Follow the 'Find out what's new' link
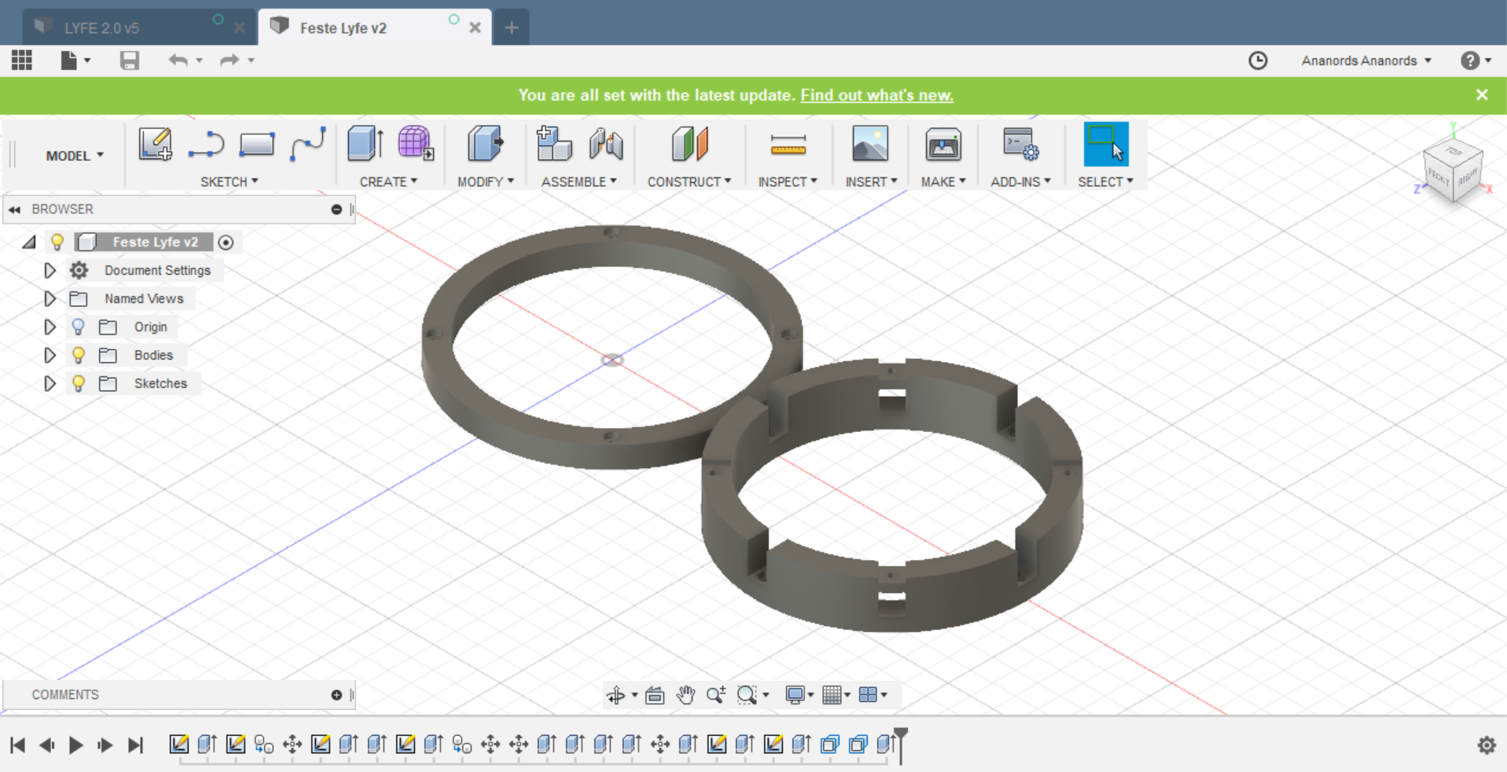The image size is (1507, 772). coord(877,95)
